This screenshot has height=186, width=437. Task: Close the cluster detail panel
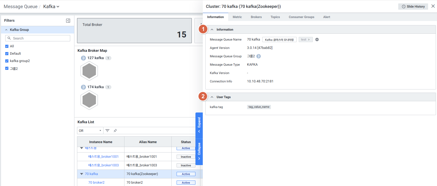pyautogui.click(x=433, y=6)
